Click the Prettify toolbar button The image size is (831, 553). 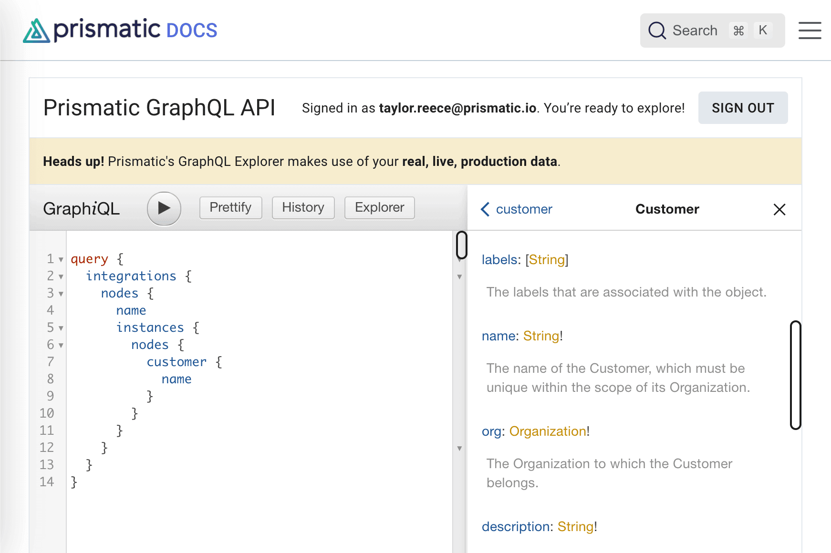tap(230, 208)
